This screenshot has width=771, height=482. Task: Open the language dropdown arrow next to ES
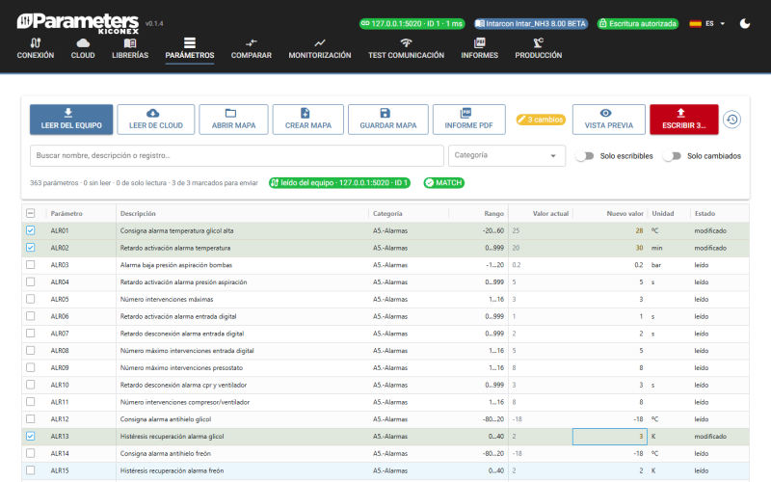point(722,23)
